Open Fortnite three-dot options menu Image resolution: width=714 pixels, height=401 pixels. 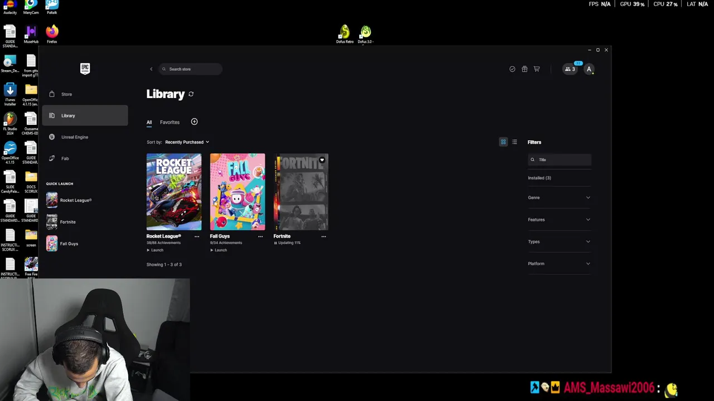tap(324, 236)
